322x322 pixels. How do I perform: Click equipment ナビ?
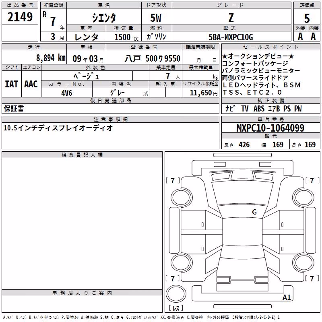(x=230, y=108)
